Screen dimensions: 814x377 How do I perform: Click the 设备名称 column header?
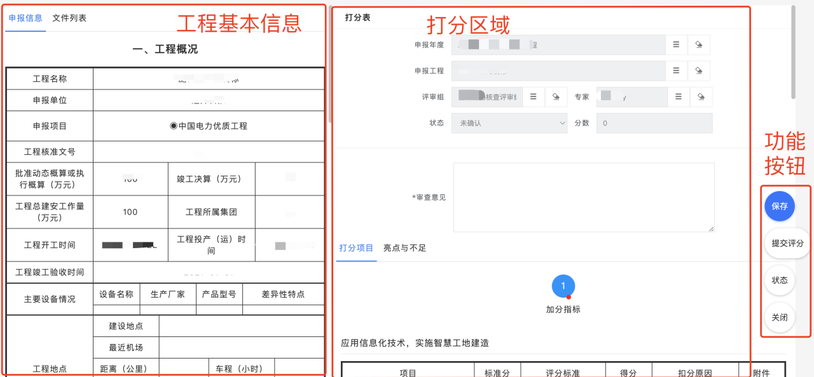(x=117, y=294)
